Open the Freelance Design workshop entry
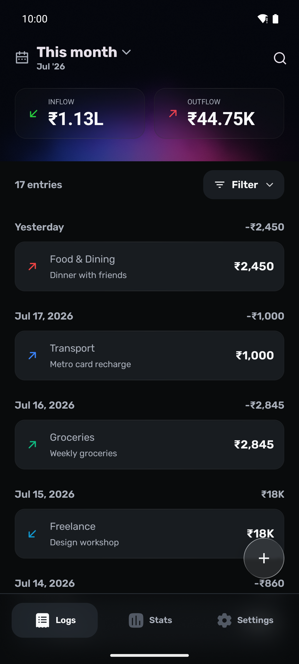 point(149,534)
